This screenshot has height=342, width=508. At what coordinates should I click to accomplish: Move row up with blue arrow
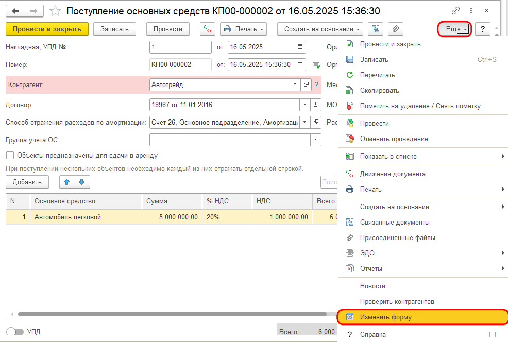(67, 182)
